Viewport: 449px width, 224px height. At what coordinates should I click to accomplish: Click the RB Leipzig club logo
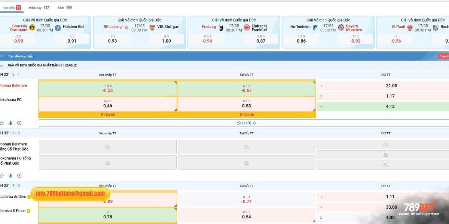click(x=126, y=28)
